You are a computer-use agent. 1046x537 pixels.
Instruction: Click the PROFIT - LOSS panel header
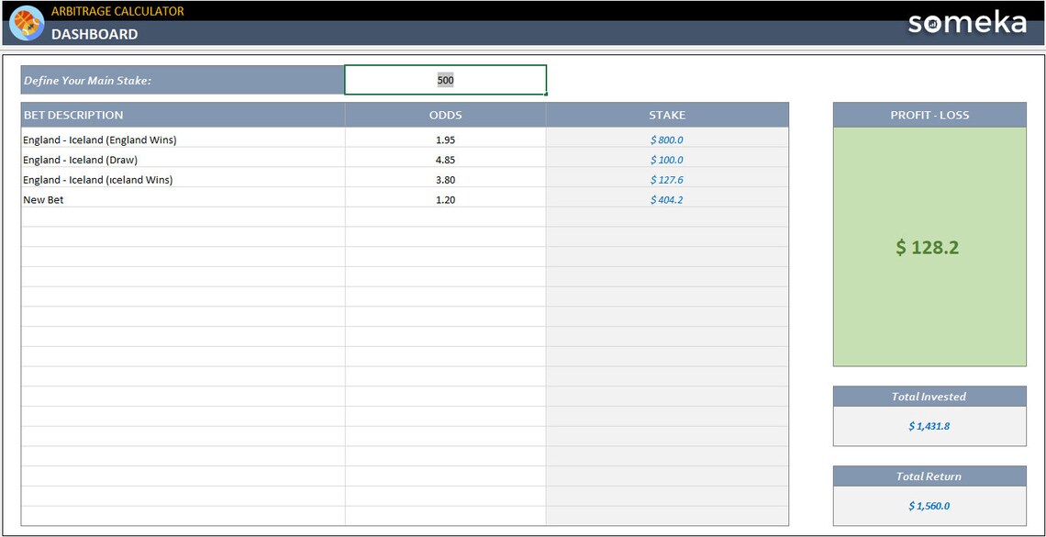point(929,115)
